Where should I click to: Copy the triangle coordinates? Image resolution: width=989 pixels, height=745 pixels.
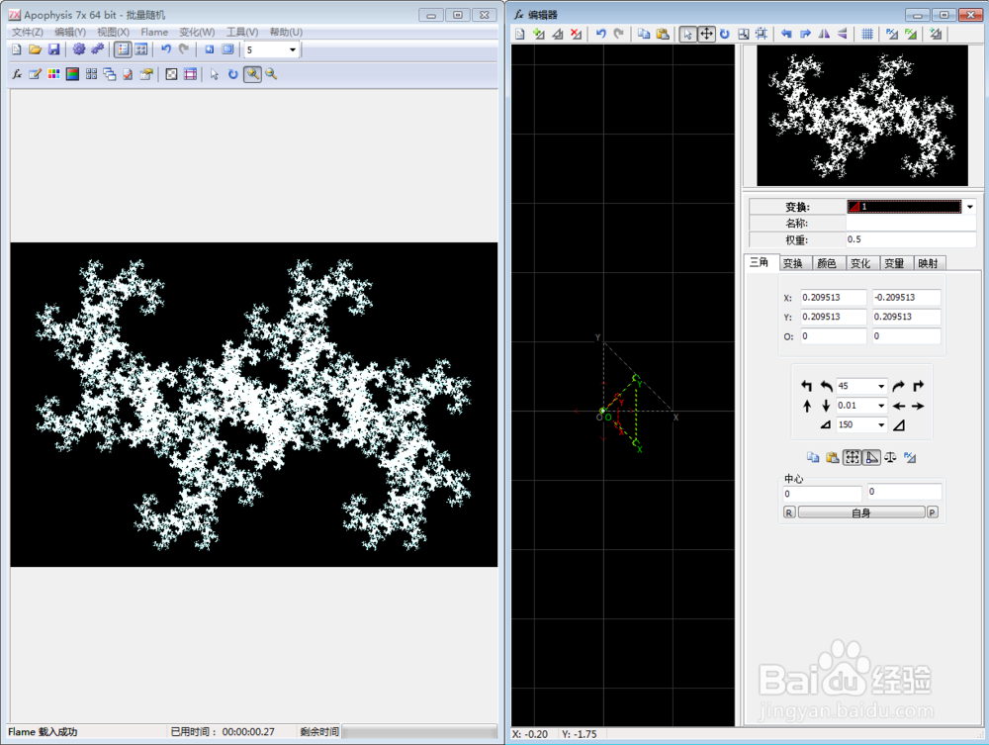pyautogui.click(x=813, y=457)
